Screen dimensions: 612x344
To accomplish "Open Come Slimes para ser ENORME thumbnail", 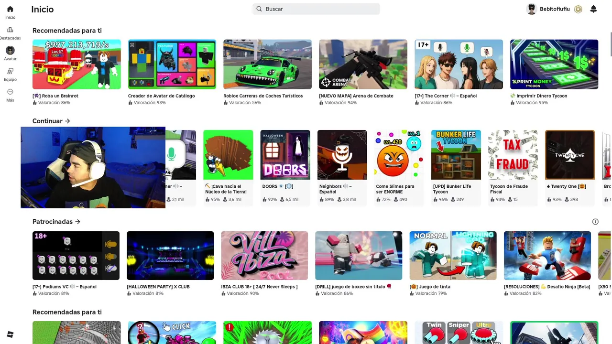I will (399, 155).
